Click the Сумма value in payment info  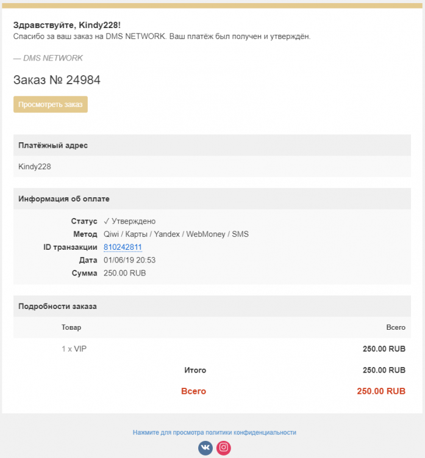tap(124, 273)
